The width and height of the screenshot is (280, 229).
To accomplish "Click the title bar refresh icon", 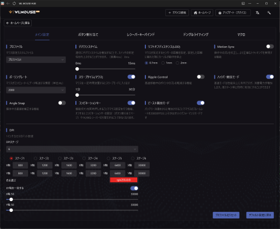I will pos(14,3).
